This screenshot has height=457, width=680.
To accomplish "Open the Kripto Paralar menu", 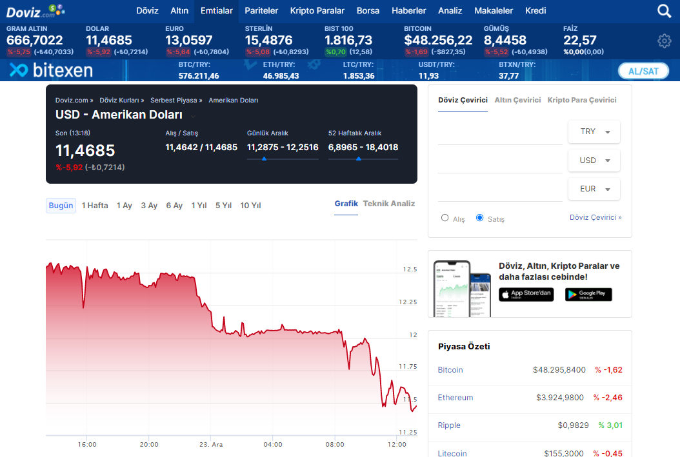I will 317,11.
